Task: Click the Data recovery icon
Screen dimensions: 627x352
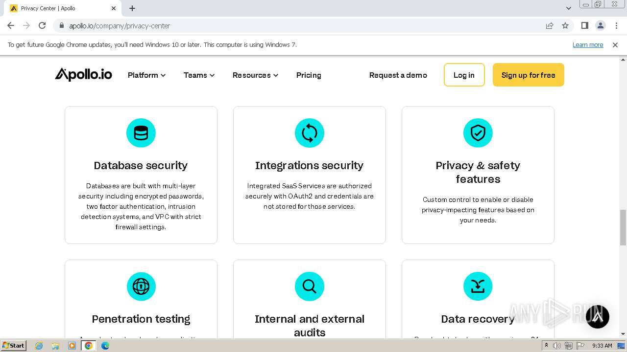Action: tap(478, 286)
